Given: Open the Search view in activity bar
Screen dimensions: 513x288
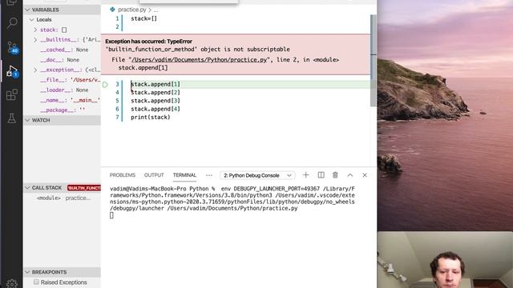Looking at the screenshot, I should tap(12, 23).
